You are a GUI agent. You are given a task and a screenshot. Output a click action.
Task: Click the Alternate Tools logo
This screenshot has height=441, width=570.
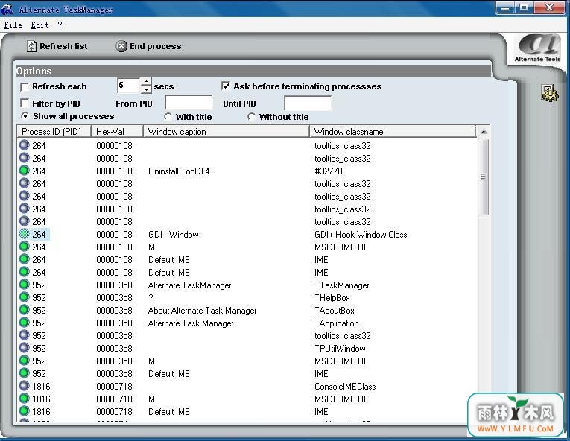[537, 48]
